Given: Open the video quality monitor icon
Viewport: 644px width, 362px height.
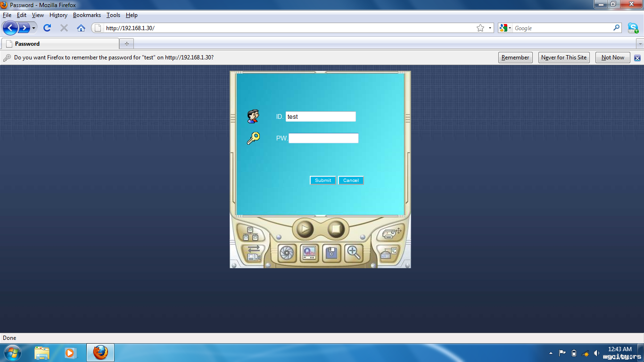Looking at the screenshot, I should (x=309, y=253).
